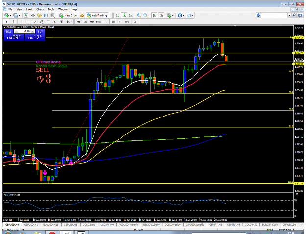Viewport: 306px width, 234px height.
Task: Select the Fibonacci Retracement tool
Action: pyautogui.click(x=48, y=22)
